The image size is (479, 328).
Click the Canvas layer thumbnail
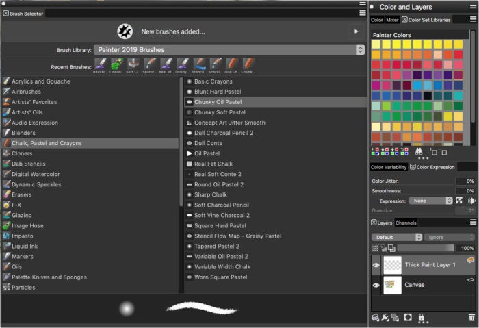pos(392,285)
